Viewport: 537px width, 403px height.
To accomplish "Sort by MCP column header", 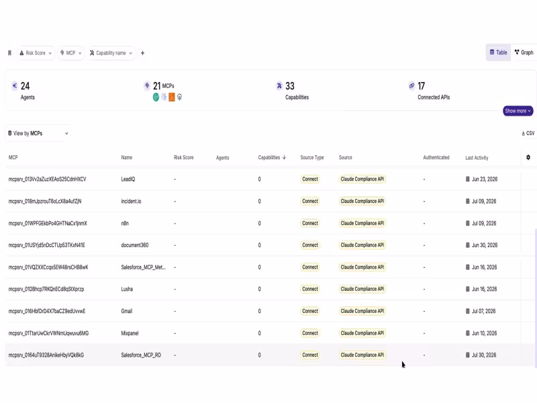I will coord(13,157).
